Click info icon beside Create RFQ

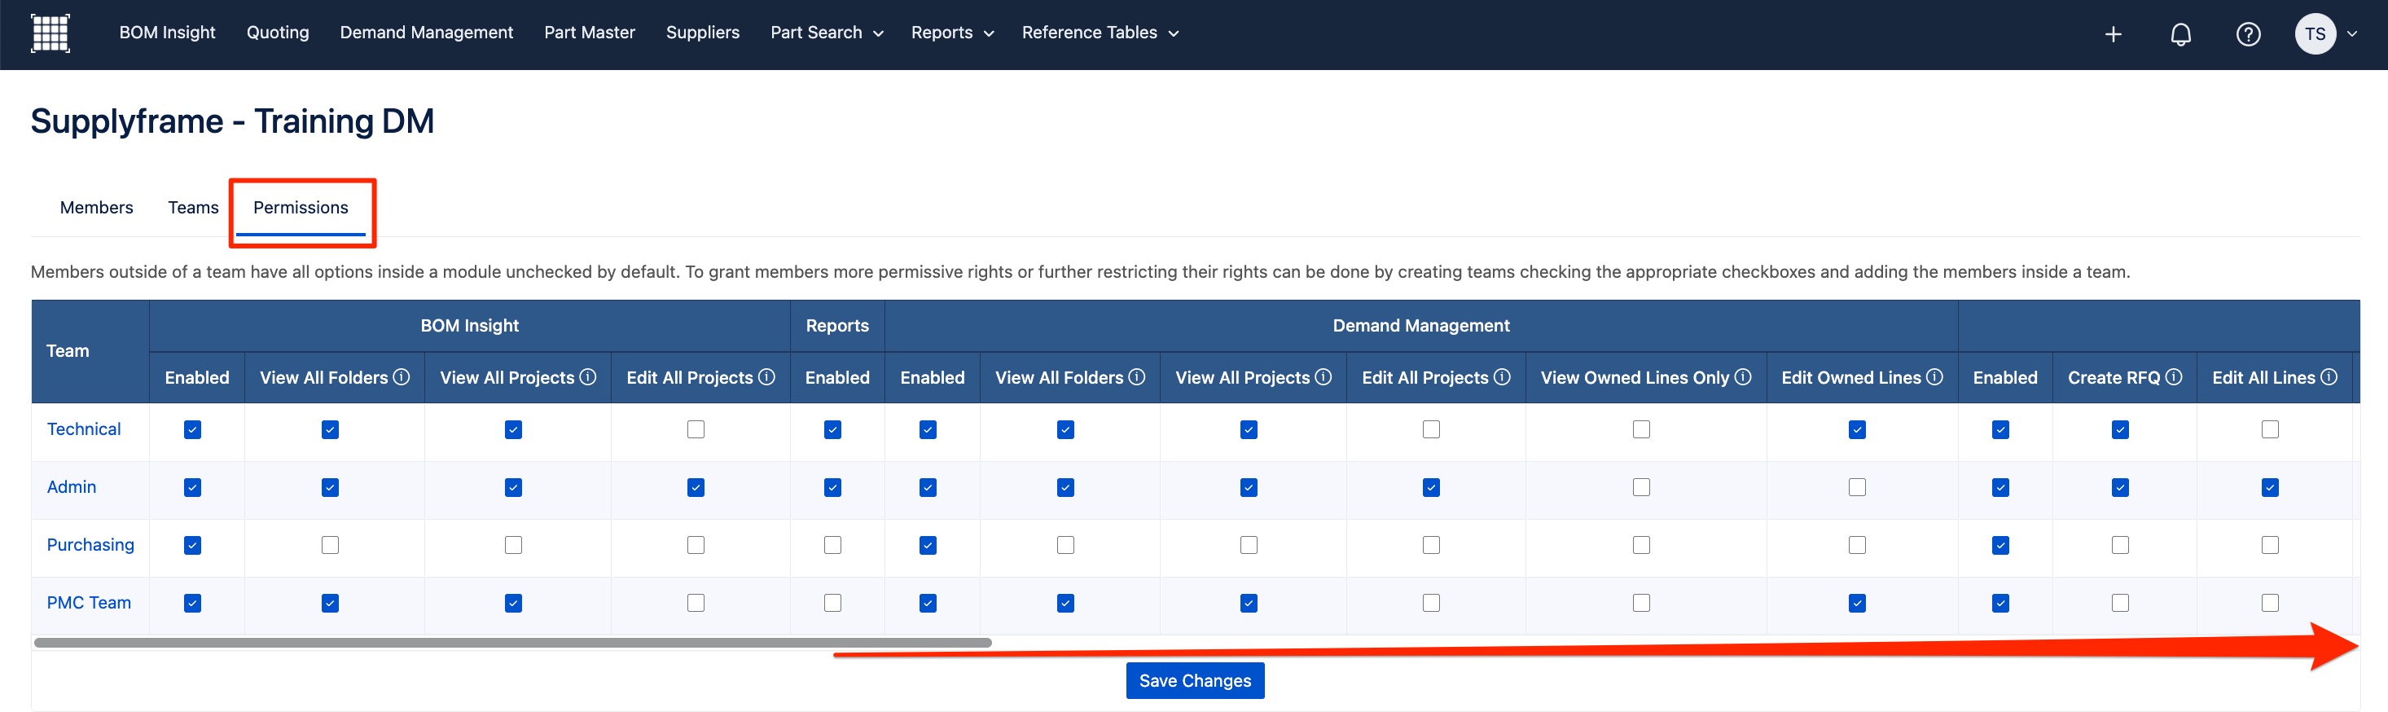[x=2174, y=377]
